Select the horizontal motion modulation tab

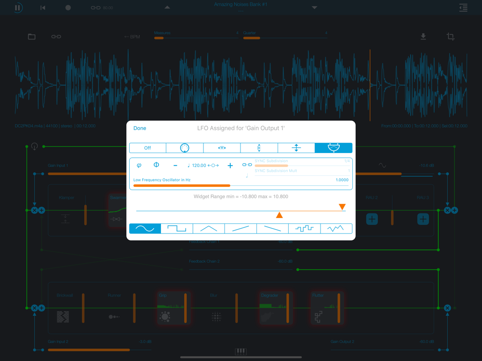tap(222, 148)
